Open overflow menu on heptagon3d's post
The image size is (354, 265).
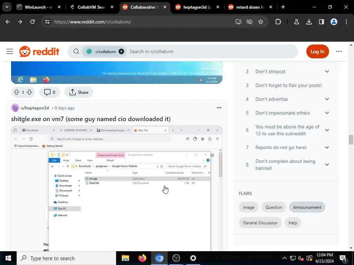(219, 108)
